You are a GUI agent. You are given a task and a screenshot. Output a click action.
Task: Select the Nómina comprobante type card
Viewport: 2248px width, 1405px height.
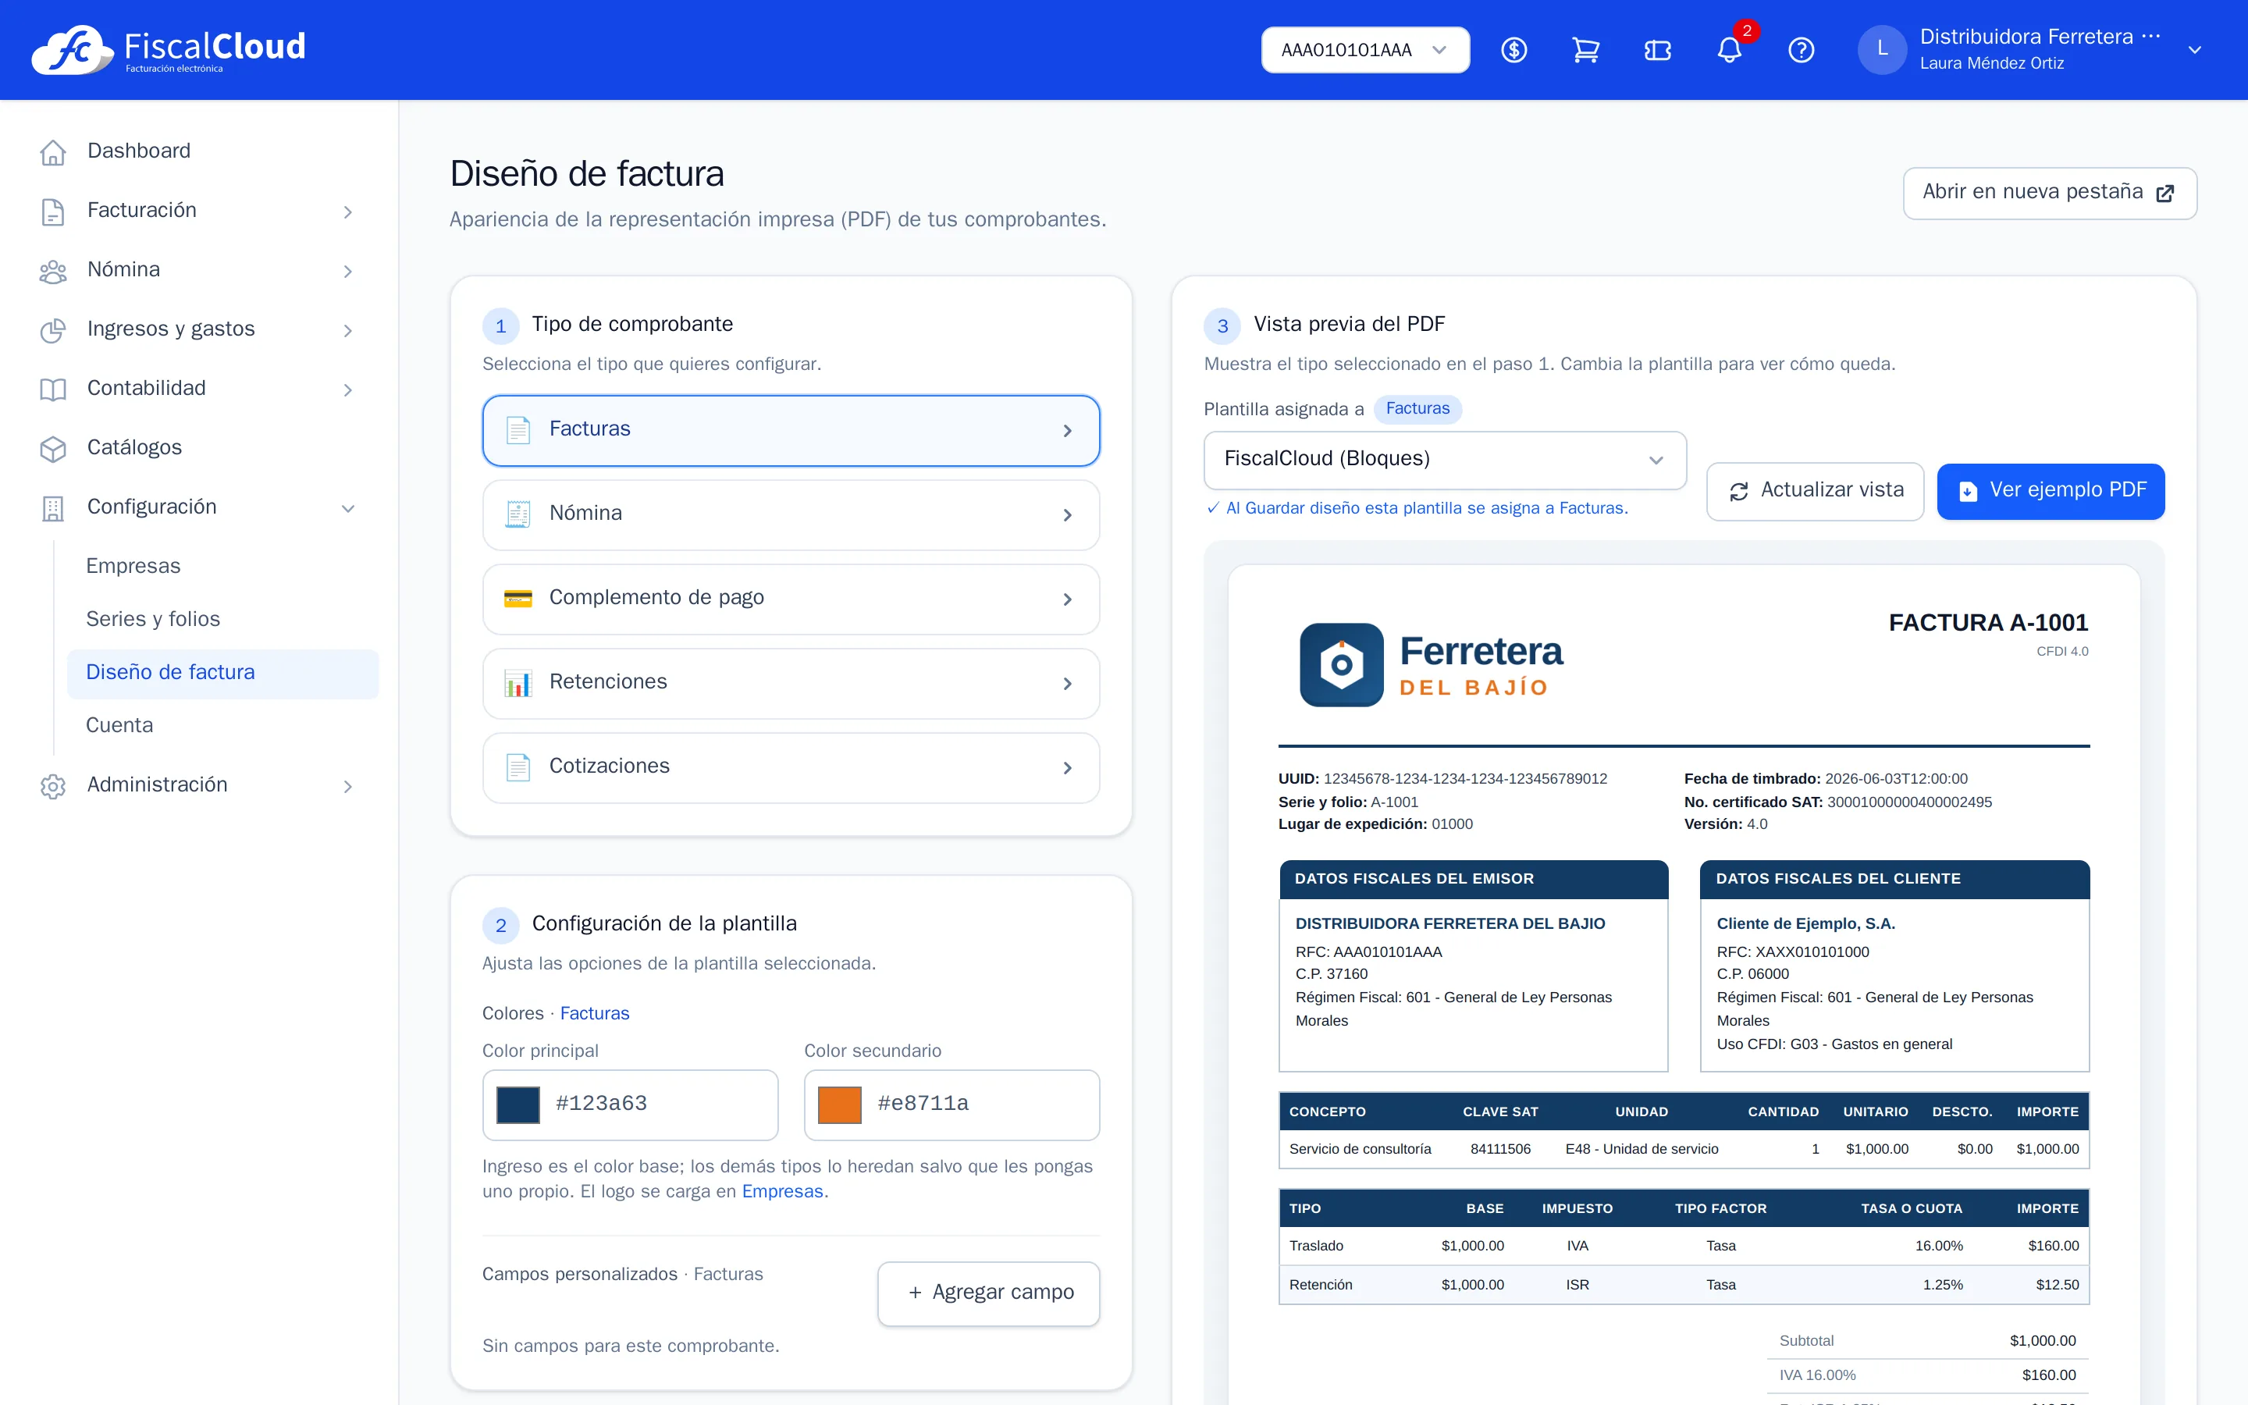pyautogui.click(x=791, y=515)
